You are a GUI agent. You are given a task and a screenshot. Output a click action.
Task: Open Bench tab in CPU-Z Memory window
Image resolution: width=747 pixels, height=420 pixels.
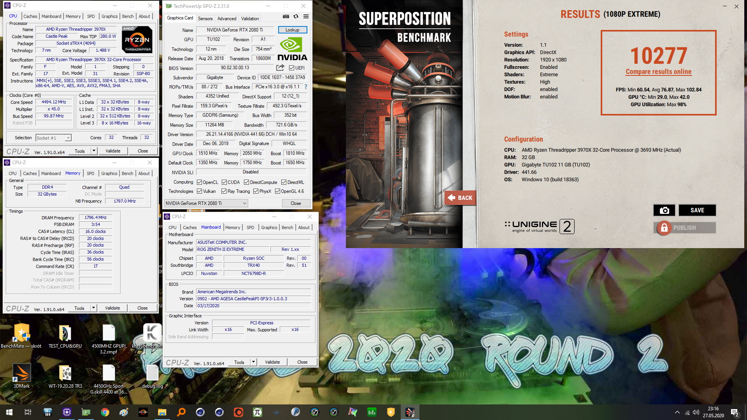pos(127,173)
